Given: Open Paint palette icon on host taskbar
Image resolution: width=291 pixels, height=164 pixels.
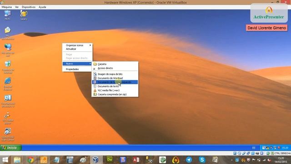Looking at the screenshot, I should pyautogui.click(x=83, y=160).
